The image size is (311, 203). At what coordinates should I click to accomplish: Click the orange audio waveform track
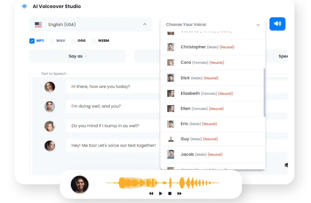click(162, 182)
